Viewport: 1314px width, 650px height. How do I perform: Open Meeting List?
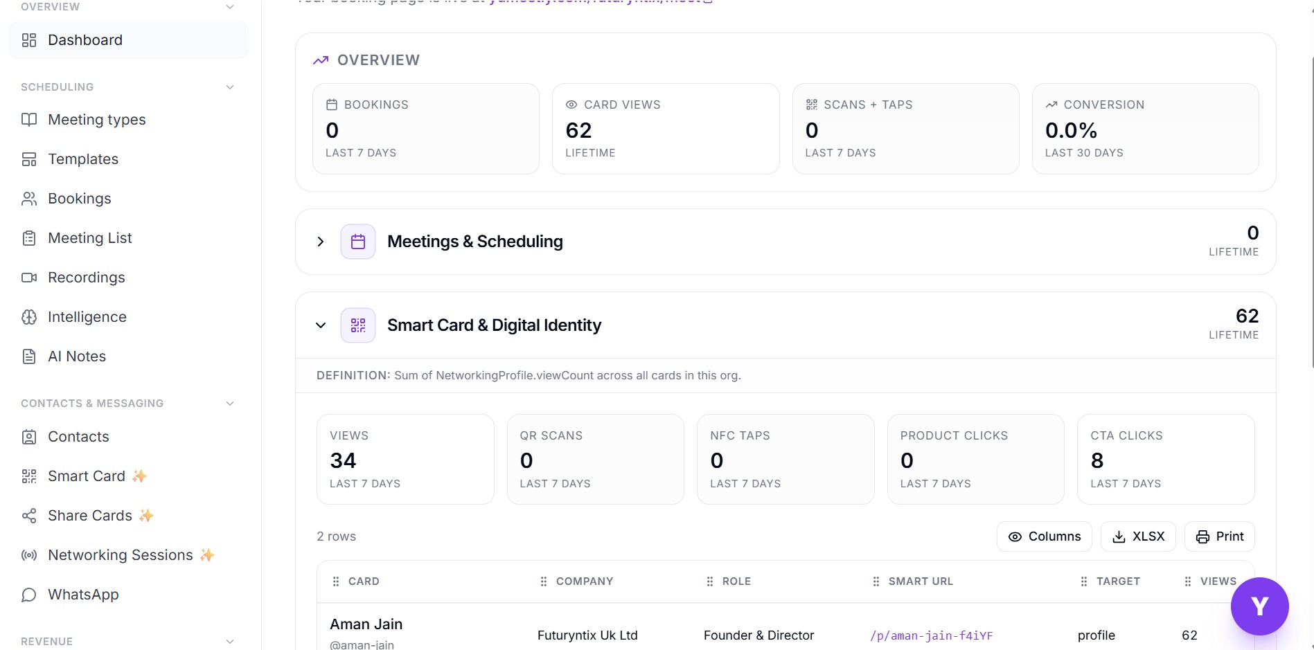128,238
